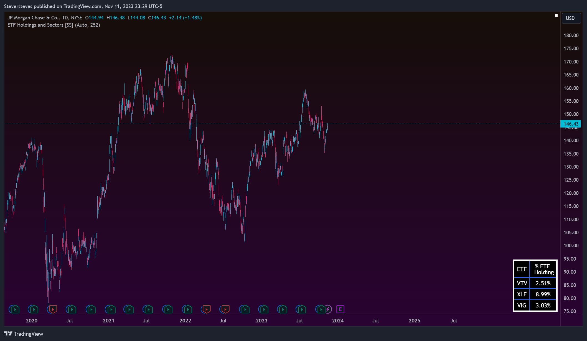587x341 pixels.
Task: Click the 2023 label on the time axis
Action: coord(262,321)
